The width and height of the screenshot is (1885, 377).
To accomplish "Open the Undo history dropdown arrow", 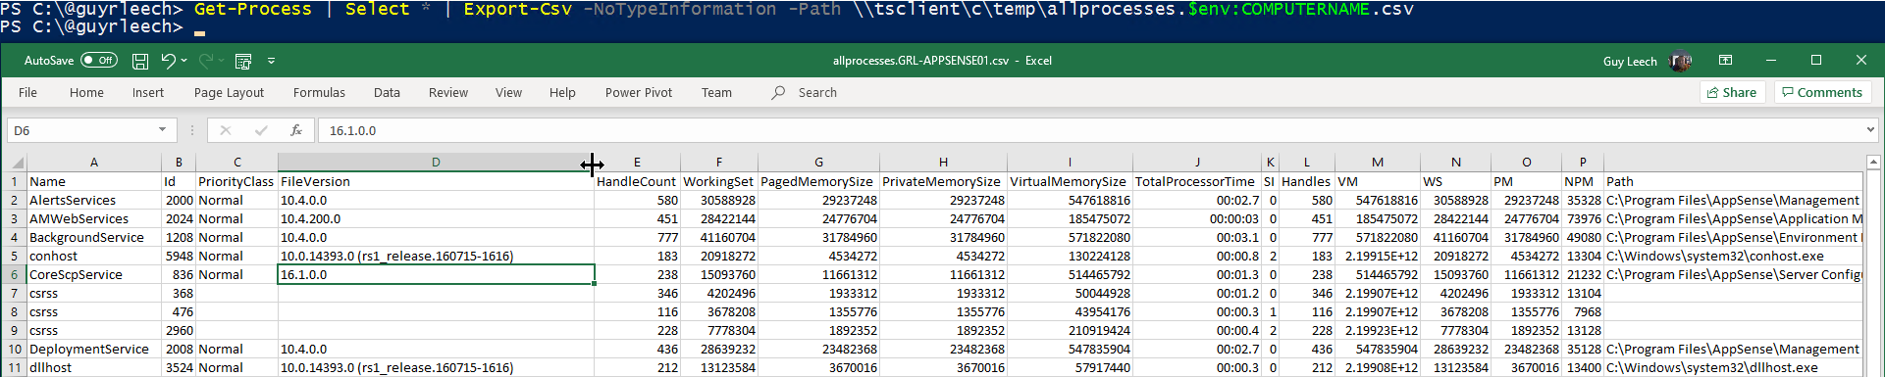I will (x=184, y=61).
